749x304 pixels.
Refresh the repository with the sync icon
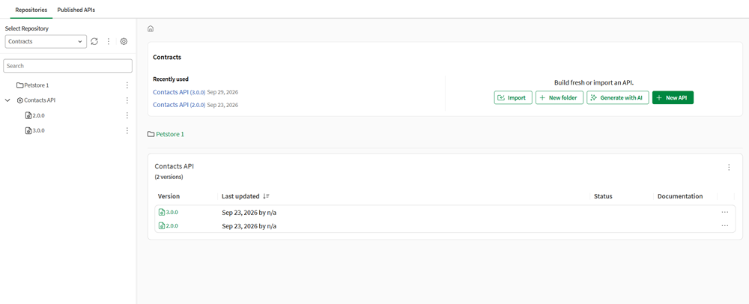pyautogui.click(x=94, y=41)
